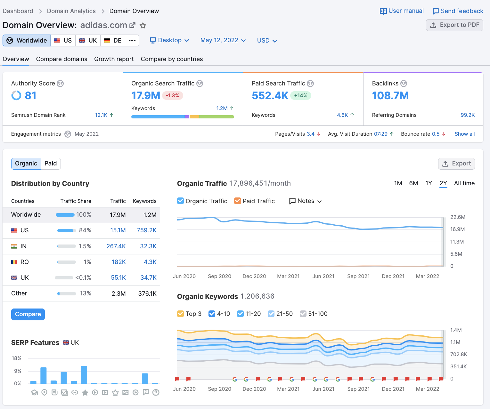Expand the Notes dropdown
490x409 pixels.
click(x=306, y=201)
